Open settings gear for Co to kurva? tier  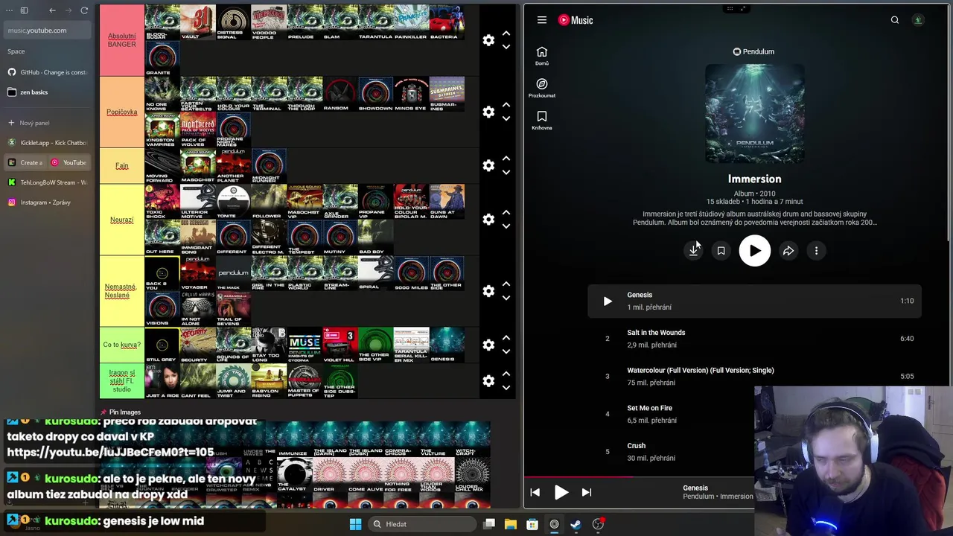pyautogui.click(x=488, y=345)
